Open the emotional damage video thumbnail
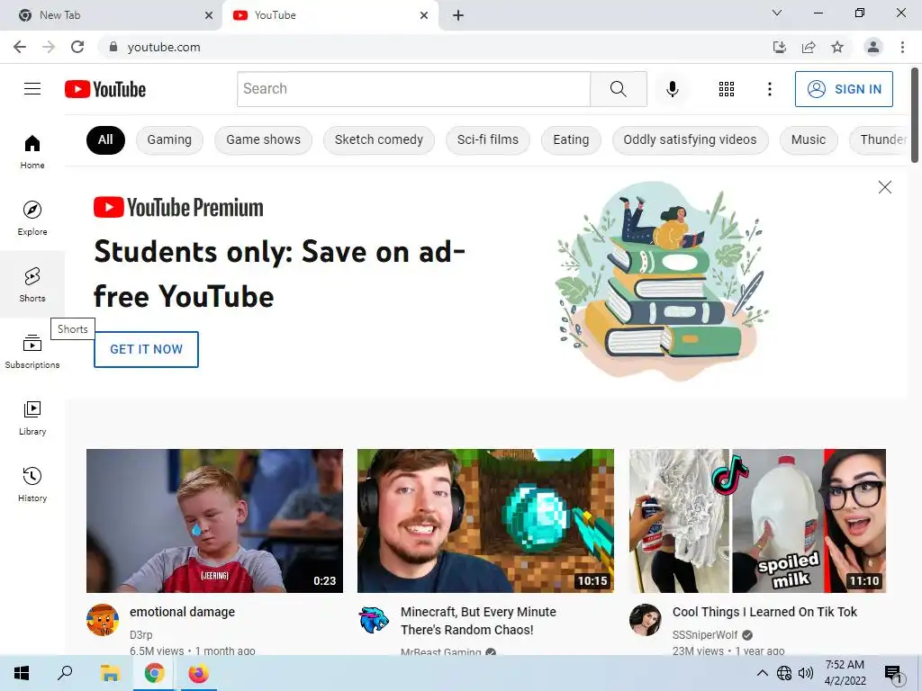The width and height of the screenshot is (922, 691). [x=214, y=521]
